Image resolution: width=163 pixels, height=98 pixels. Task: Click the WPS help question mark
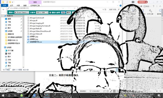tap(153, 6)
